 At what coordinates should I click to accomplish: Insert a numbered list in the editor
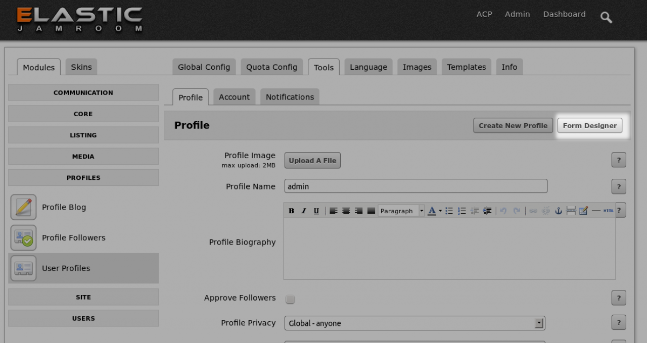pos(461,211)
